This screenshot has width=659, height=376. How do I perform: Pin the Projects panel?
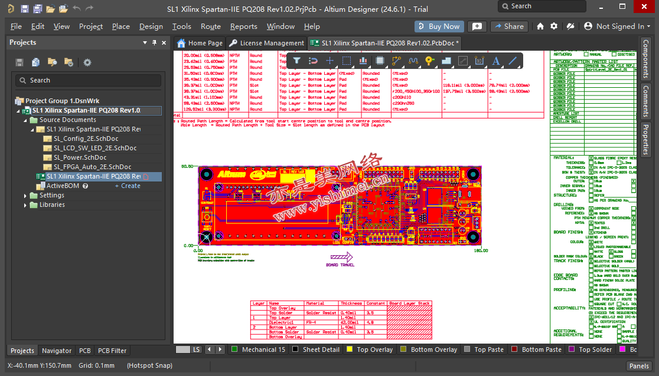[154, 42]
